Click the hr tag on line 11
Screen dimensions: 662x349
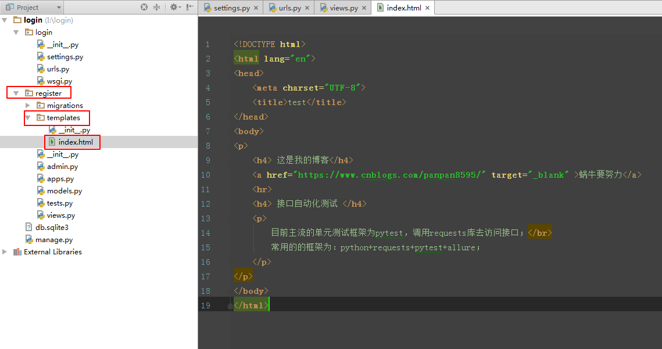coord(262,189)
